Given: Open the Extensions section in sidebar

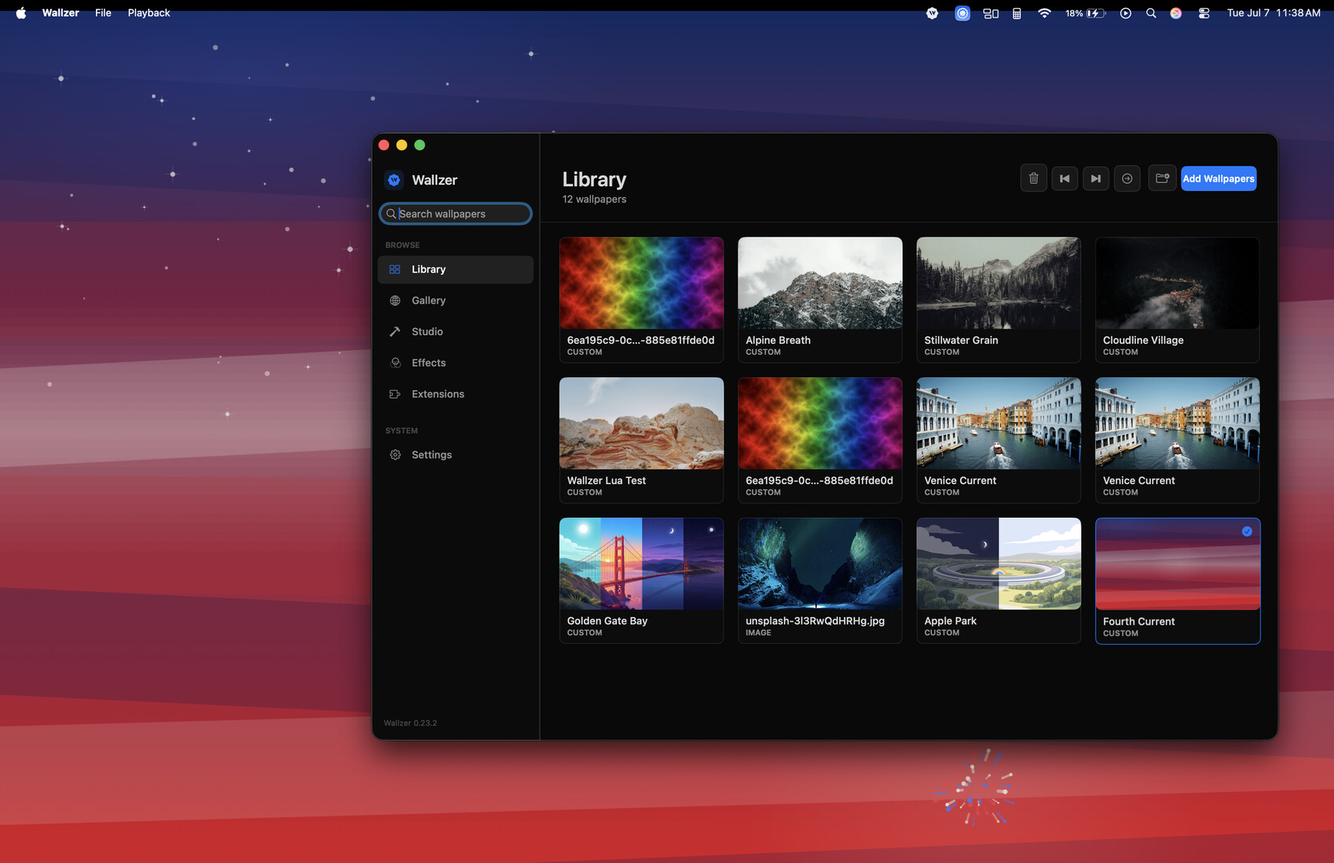Looking at the screenshot, I should pos(456,394).
